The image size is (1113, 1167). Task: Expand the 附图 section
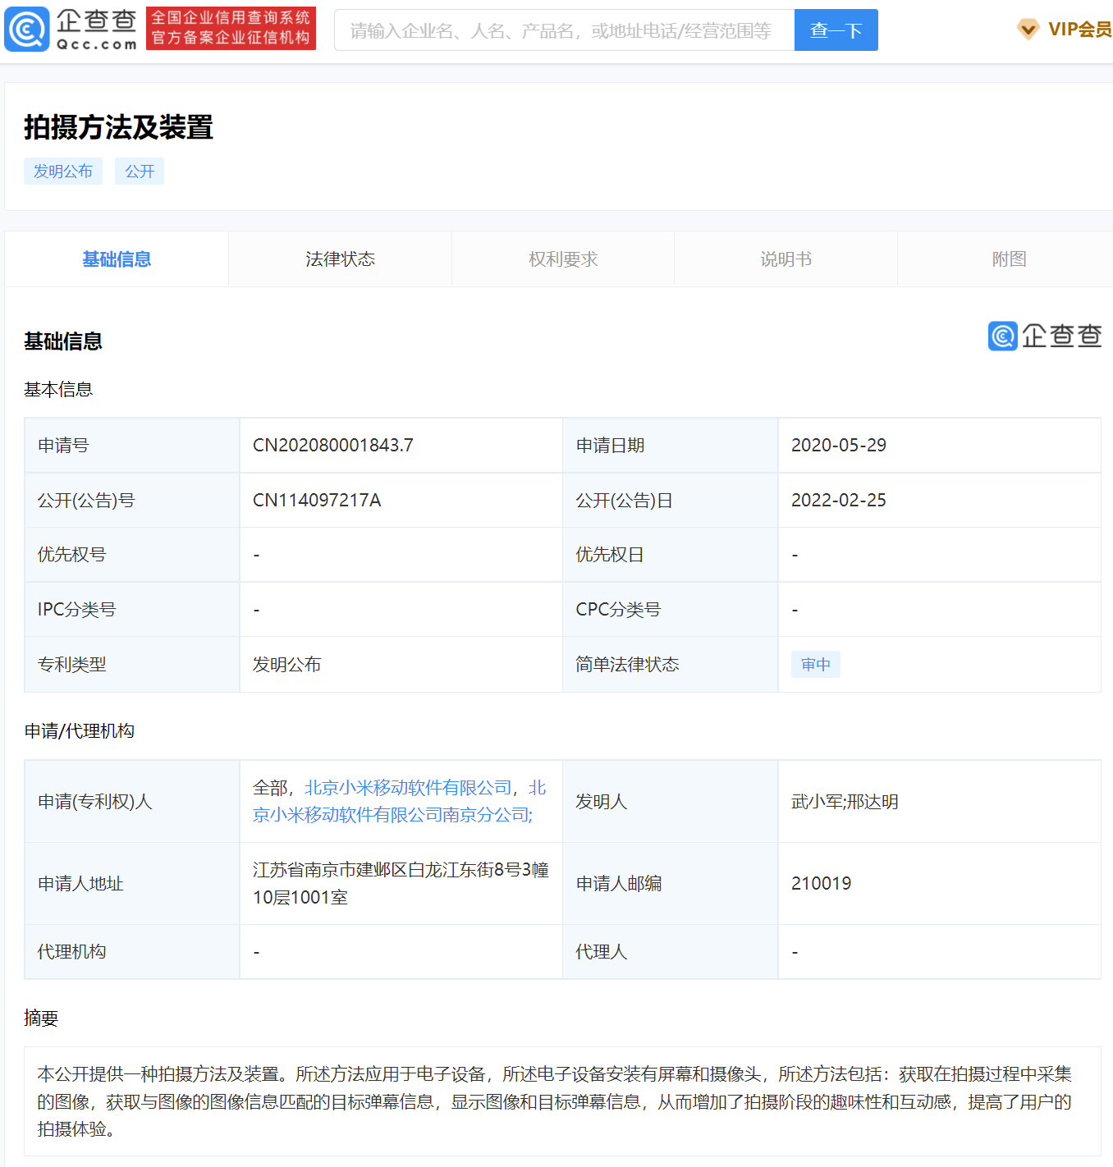point(1008,259)
